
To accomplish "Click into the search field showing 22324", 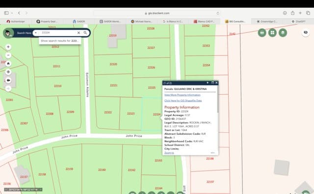I will (x=58, y=33).
